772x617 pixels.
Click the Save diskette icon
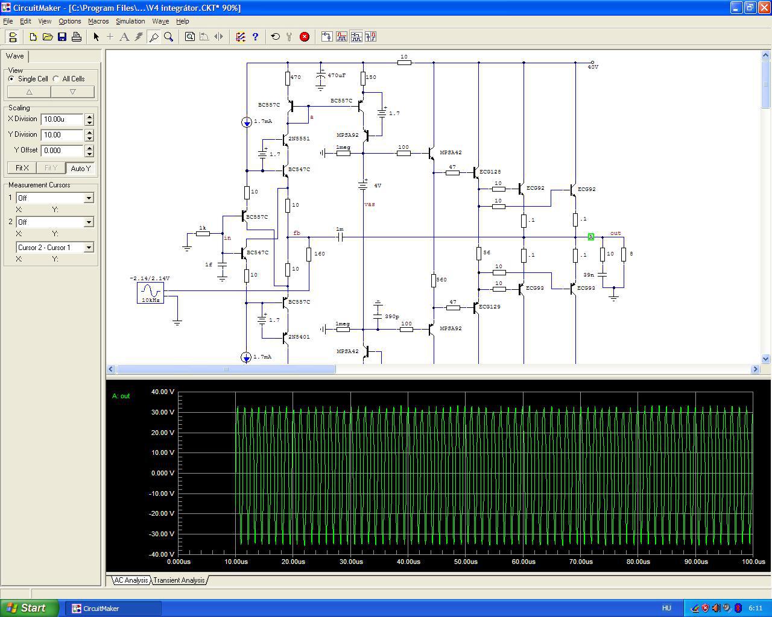62,37
